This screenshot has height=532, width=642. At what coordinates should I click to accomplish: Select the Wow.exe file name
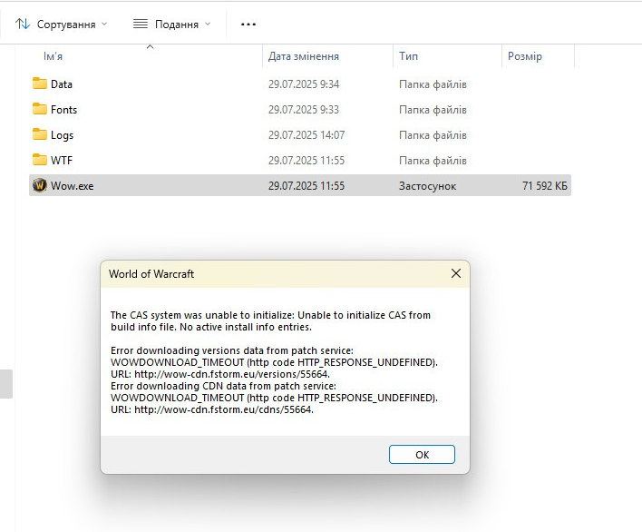click(x=73, y=186)
